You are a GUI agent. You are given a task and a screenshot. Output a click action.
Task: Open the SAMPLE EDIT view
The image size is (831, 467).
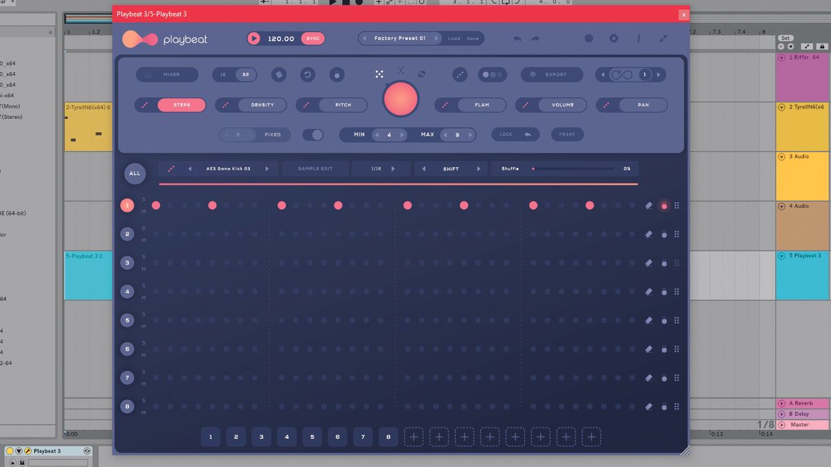pyautogui.click(x=315, y=168)
